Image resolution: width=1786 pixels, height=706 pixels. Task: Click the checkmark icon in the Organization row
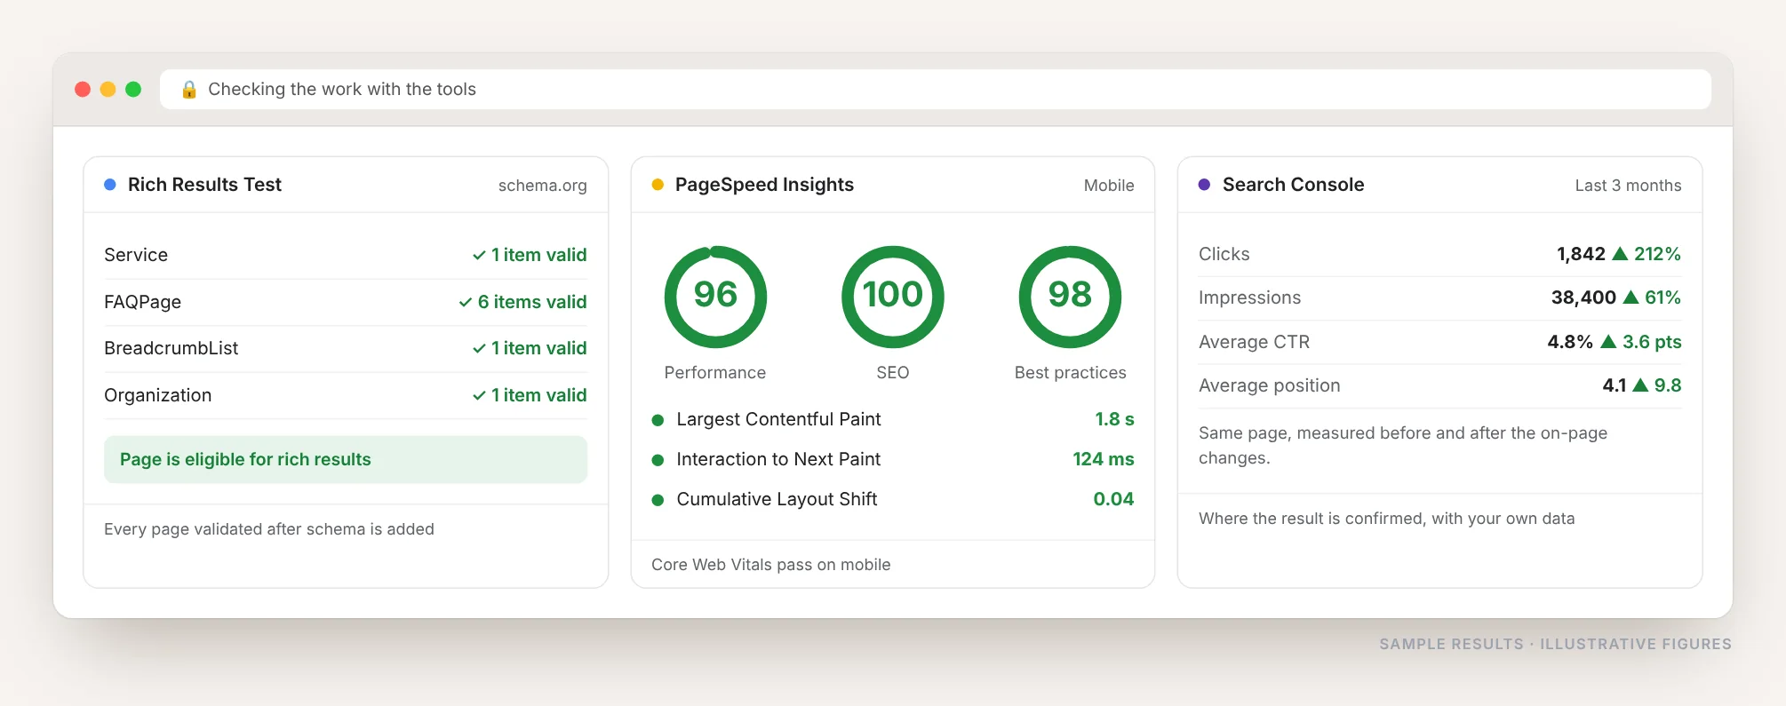click(479, 395)
